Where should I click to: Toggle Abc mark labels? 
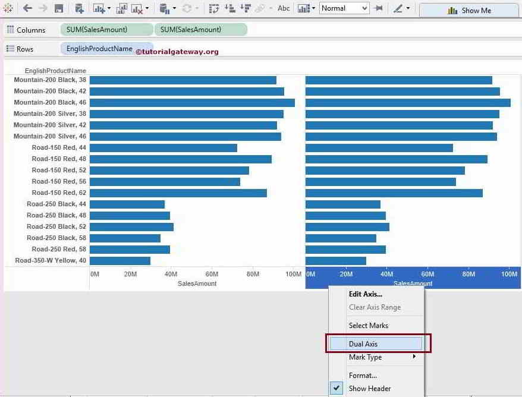[284, 8]
